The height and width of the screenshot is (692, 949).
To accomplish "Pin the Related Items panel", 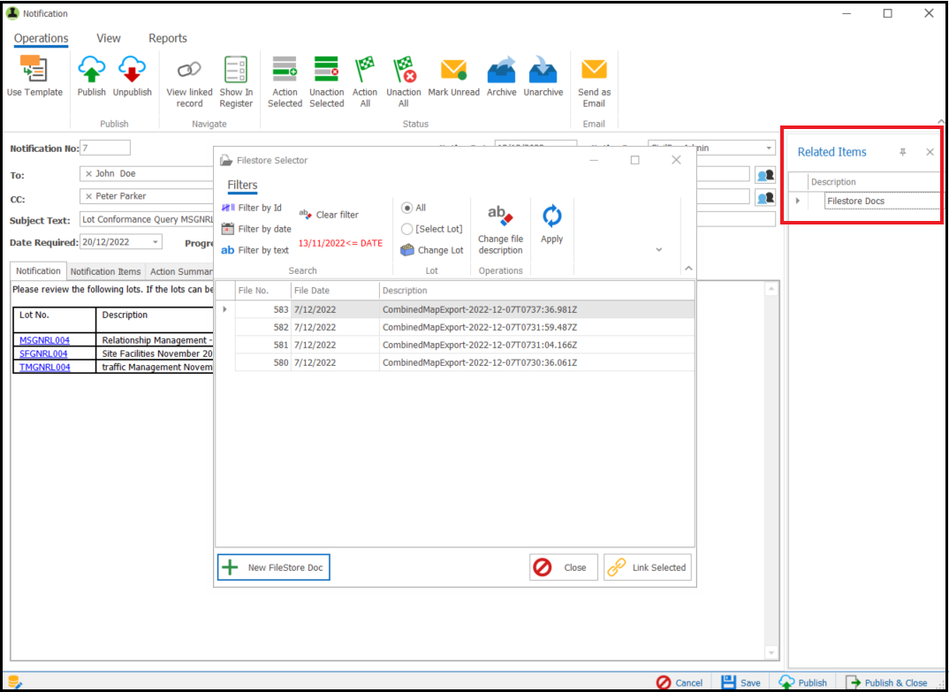I will click(902, 152).
